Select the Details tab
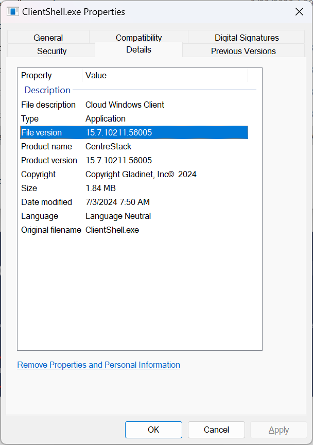The width and height of the screenshot is (313, 445). pos(138,49)
